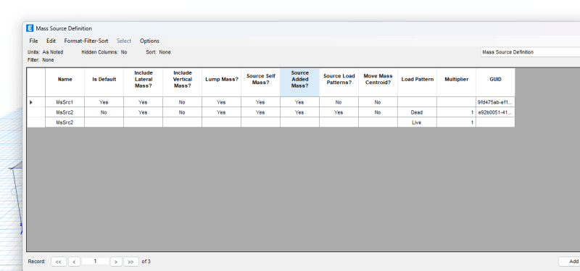Image resolution: width=580 pixels, height=271 pixels.
Task: Click the Add button
Action: pyautogui.click(x=570, y=262)
